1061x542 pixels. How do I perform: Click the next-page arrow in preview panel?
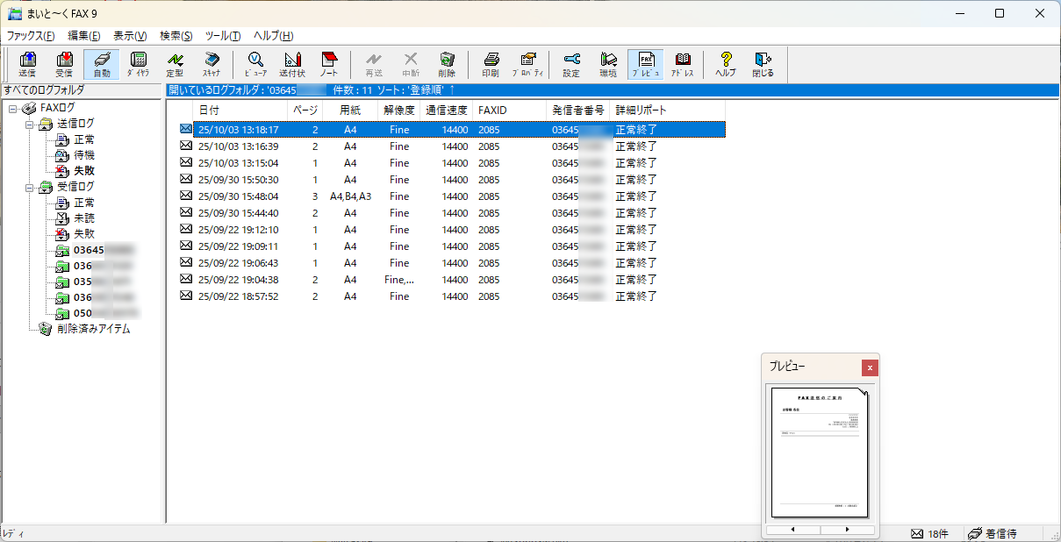(847, 530)
